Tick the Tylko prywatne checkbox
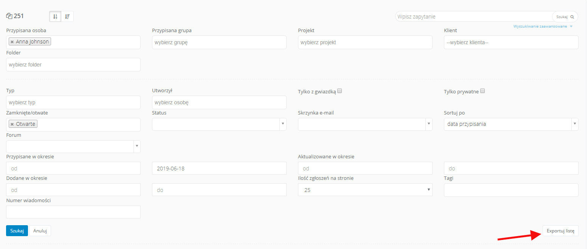The image size is (588, 249). click(x=483, y=91)
